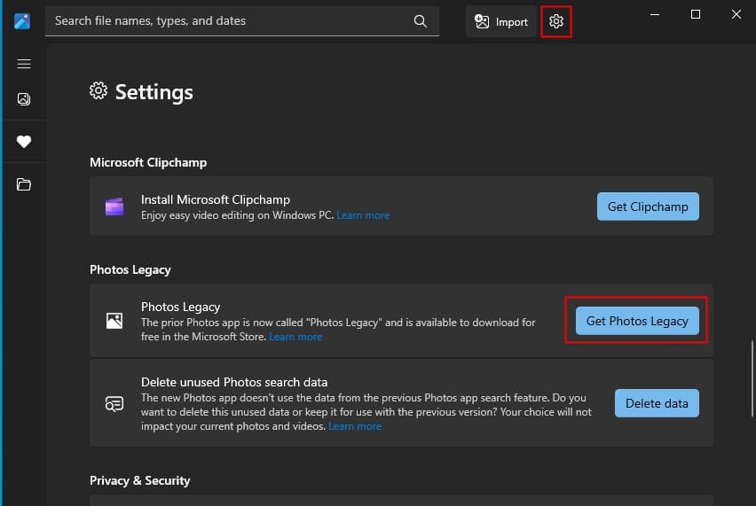Click the vertical scrollbar thumb
Image resolution: width=756 pixels, height=506 pixels.
pos(752,378)
